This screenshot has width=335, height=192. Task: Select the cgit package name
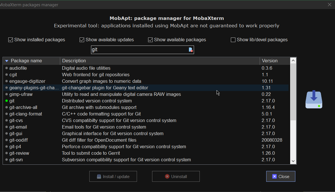pyautogui.click(x=13, y=75)
